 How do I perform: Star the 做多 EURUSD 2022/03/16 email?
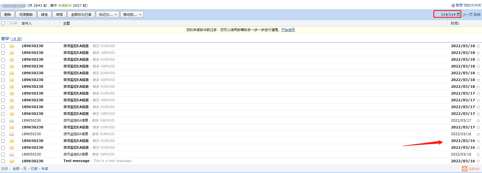pyautogui.click(x=478, y=134)
